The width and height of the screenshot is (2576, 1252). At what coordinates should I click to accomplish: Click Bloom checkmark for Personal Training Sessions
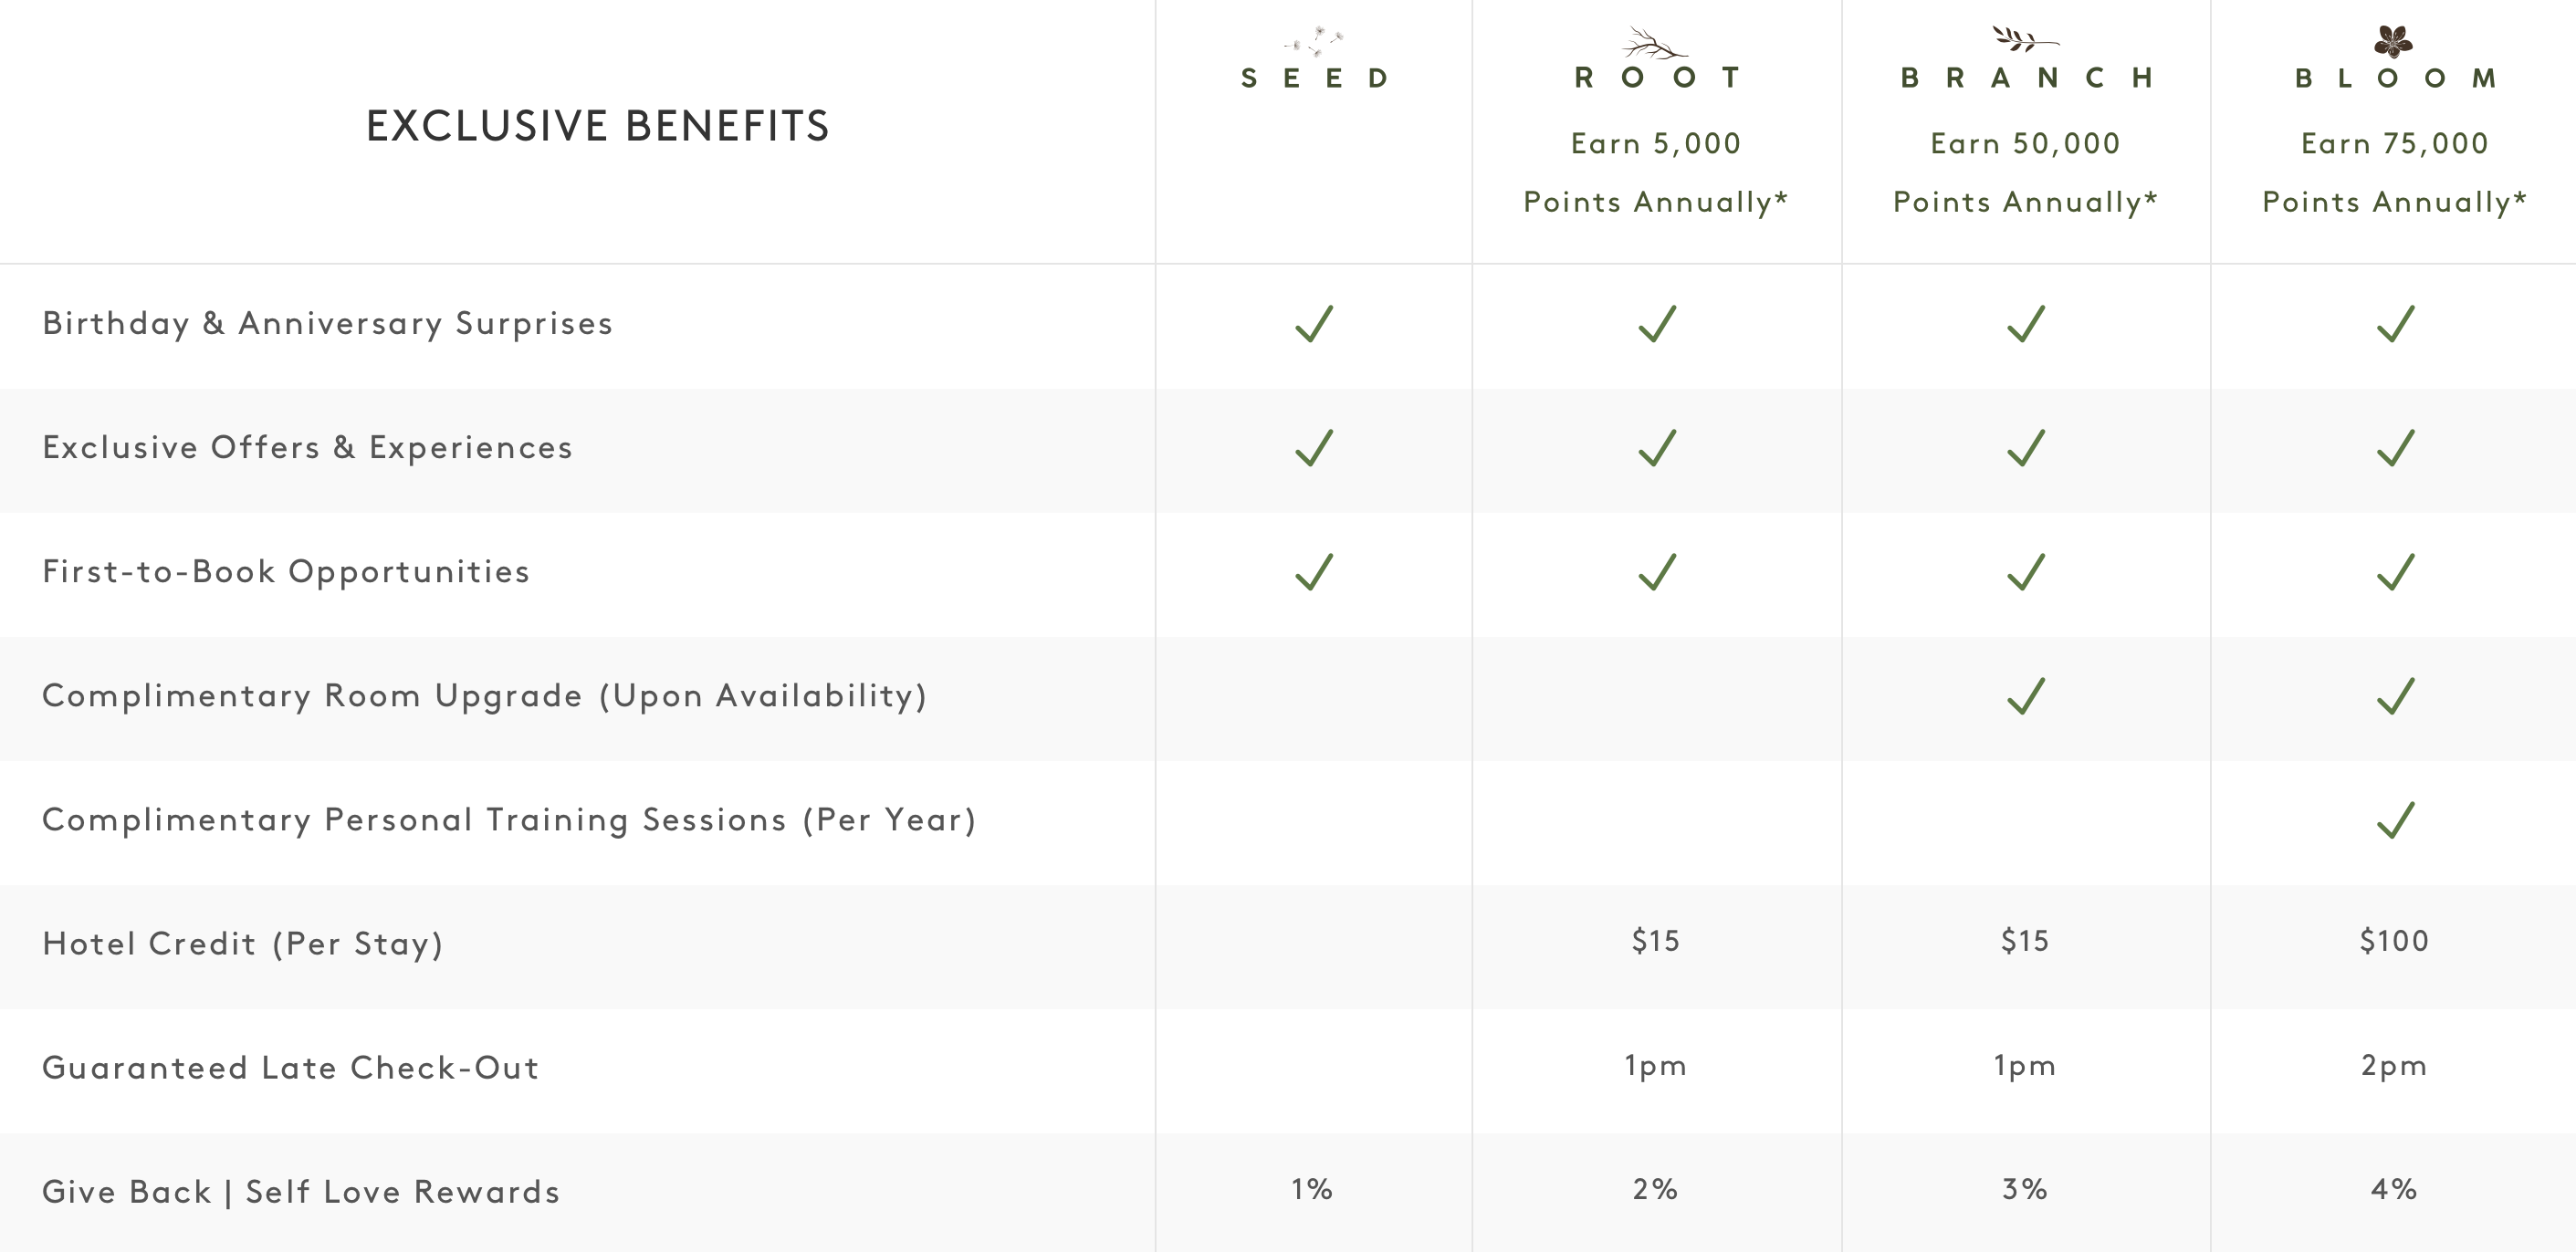[x=2395, y=820]
